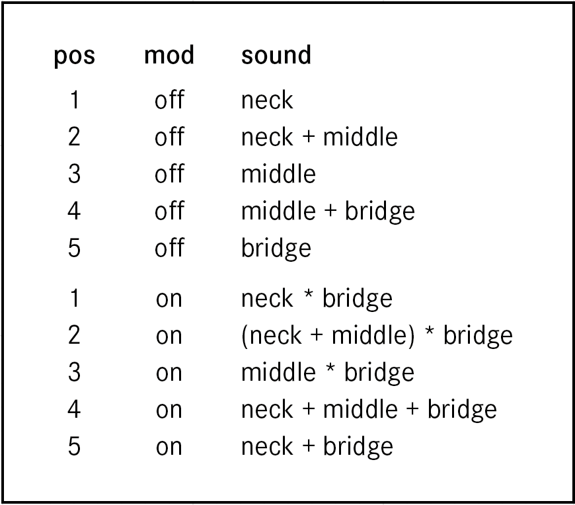The height and width of the screenshot is (505, 575).
Task: Click the 'pos' column header
Action: pyautogui.click(x=75, y=56)
